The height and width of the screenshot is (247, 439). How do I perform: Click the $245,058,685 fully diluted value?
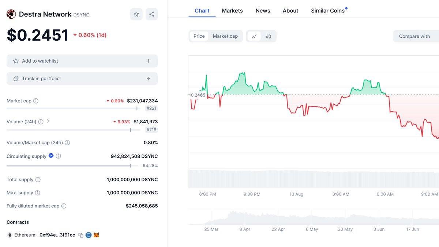click(x=142, y=206)
